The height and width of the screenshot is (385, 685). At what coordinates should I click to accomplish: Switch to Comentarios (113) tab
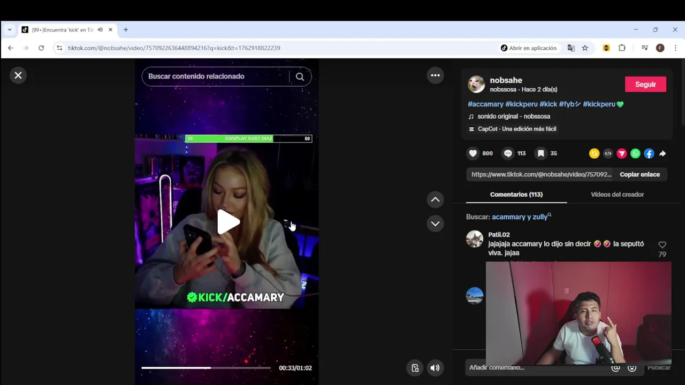pyautogui.click(x=516, y=195)
